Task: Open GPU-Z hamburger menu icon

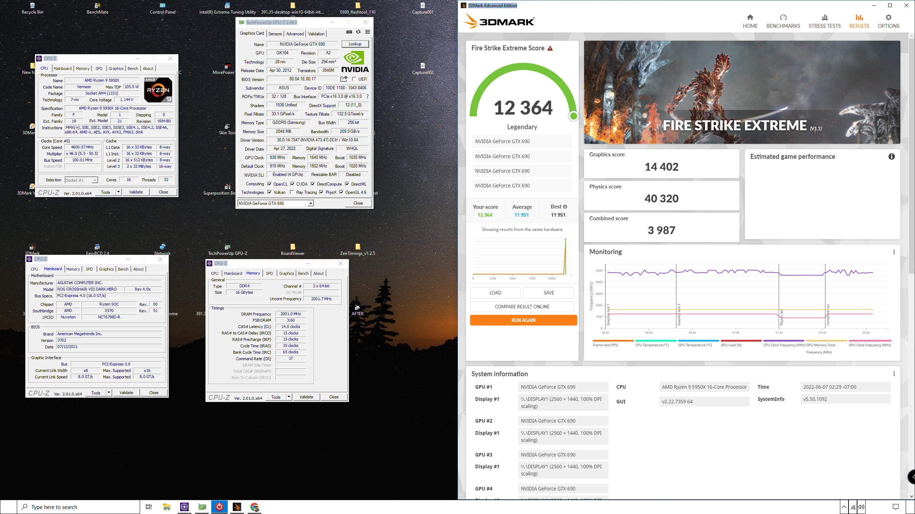Action: point(367,32)
